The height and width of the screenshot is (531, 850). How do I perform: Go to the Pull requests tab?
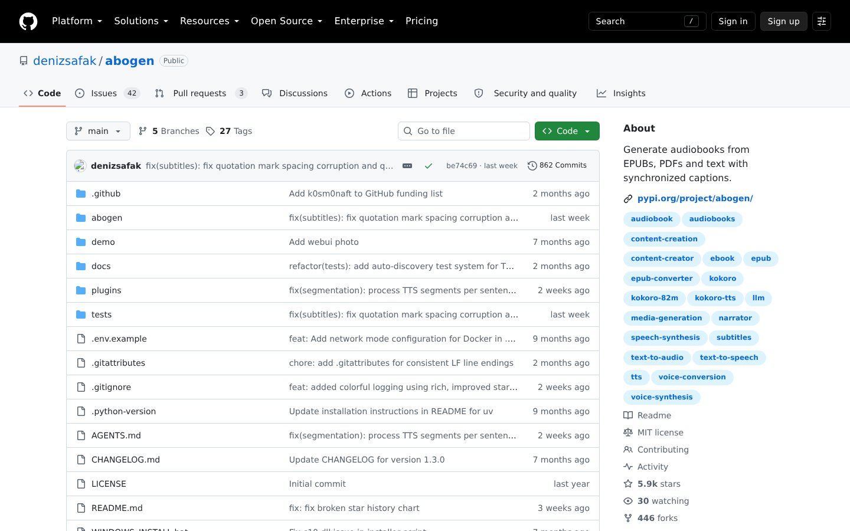pos(201,93)
